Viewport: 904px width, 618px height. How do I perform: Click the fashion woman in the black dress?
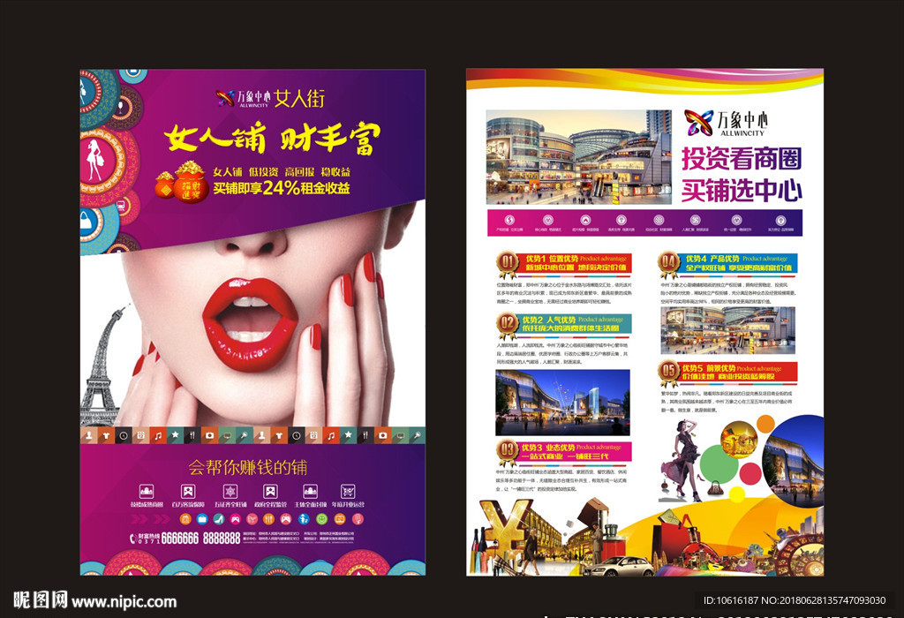point(682,459)
